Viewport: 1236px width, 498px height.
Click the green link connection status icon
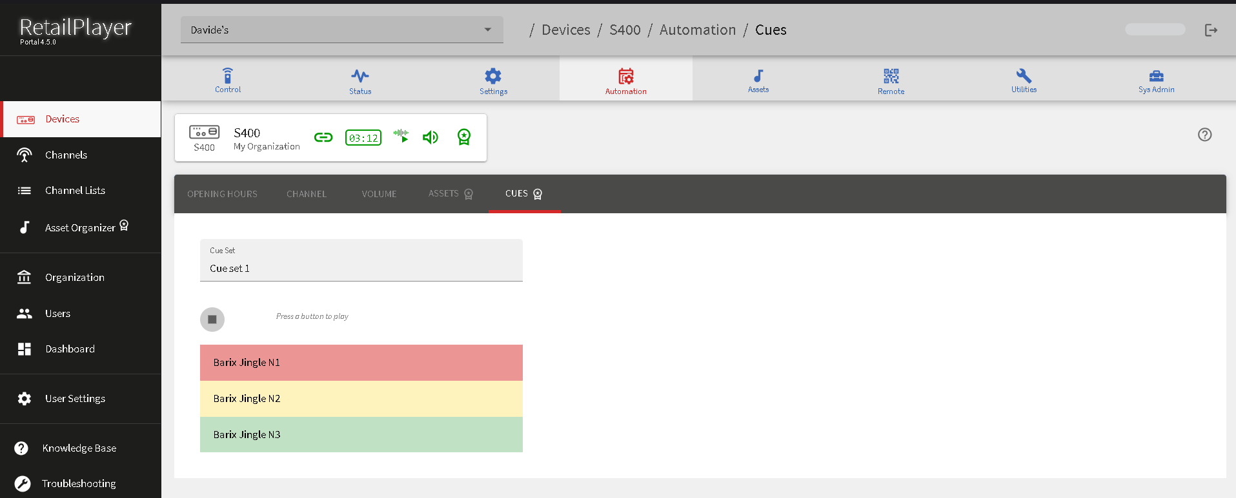(323, 137)
